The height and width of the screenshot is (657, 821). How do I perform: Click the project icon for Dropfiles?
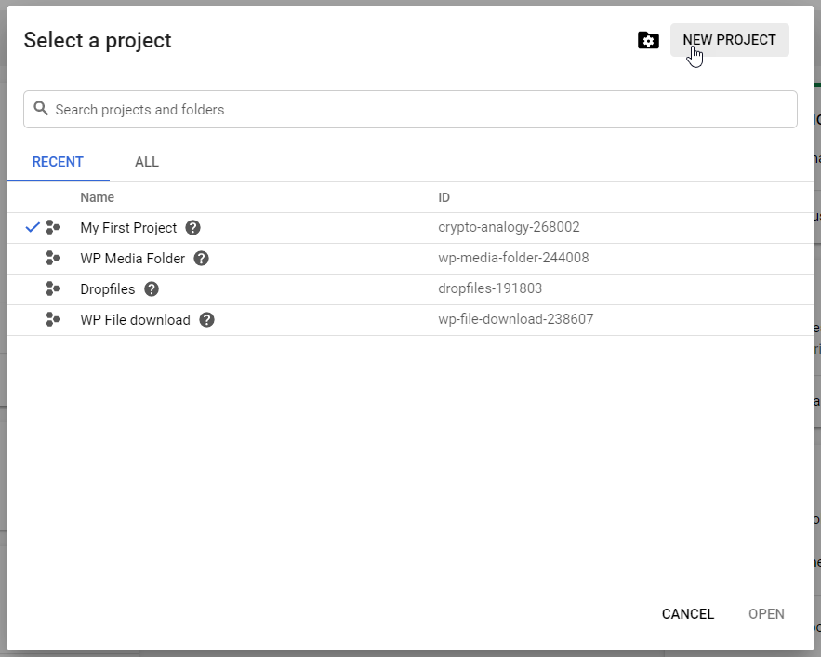(53, 289)
